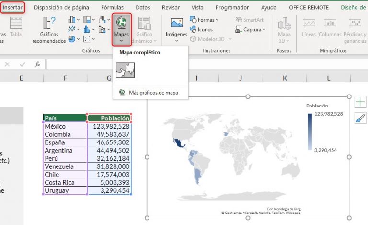Insert a SmartArt graphic
The width and height of the screenshot is (368, 225).
[x=249, y=20]
